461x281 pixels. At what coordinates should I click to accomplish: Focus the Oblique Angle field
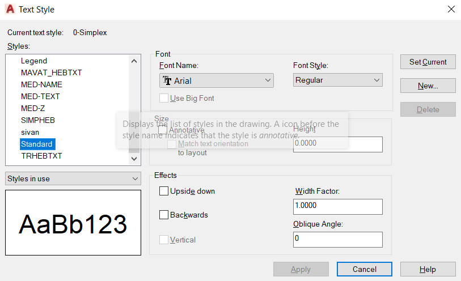pos(338,239)
